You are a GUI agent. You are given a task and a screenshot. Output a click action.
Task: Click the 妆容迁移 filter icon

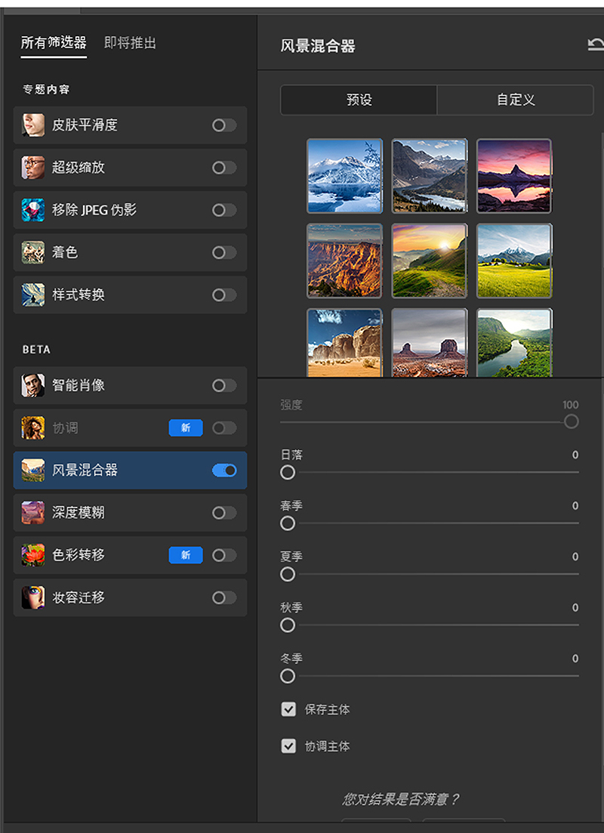[33, 597]
